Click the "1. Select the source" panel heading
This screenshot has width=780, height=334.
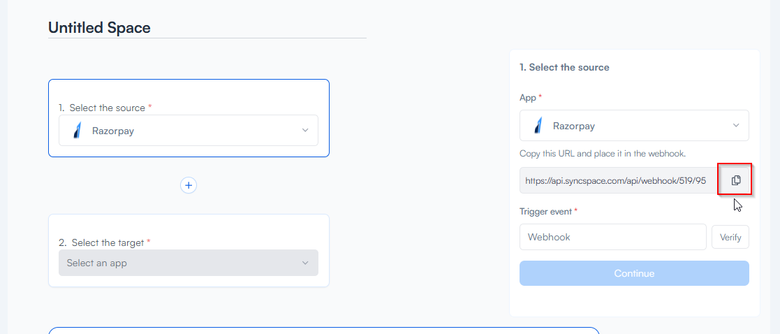pyautogui.click(x=564, y=68)
